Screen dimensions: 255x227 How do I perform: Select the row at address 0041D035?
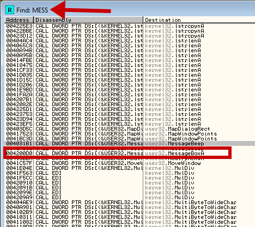pos(130,75)
